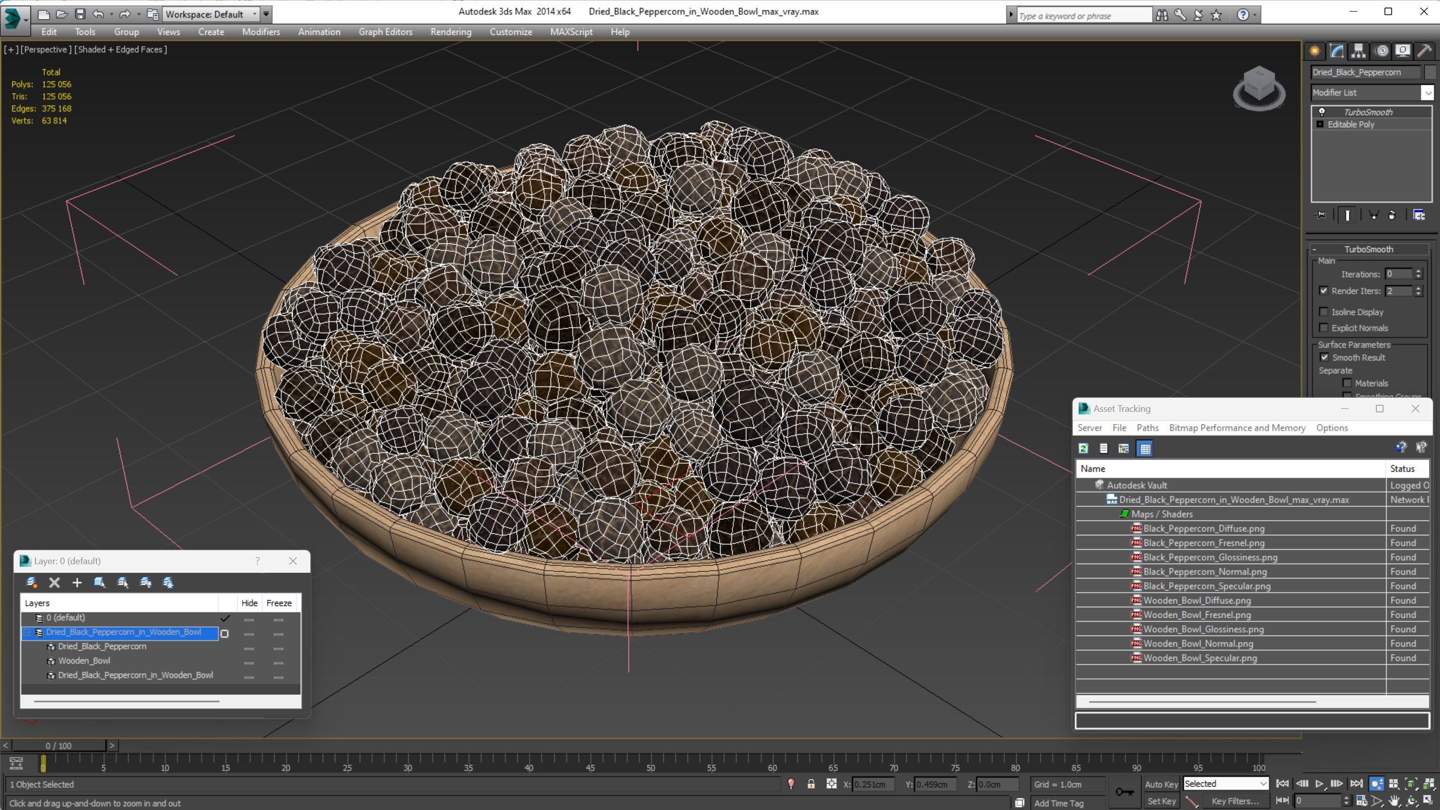1440x810 pixels.
Task: Click the Help question mark icon
Action: tap(1243, 15)
